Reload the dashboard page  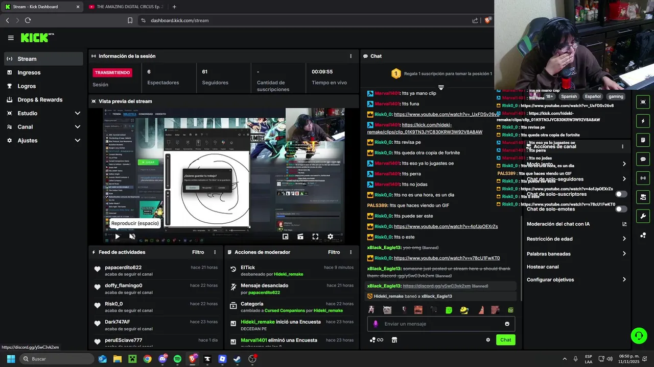[x=28, y=20]
